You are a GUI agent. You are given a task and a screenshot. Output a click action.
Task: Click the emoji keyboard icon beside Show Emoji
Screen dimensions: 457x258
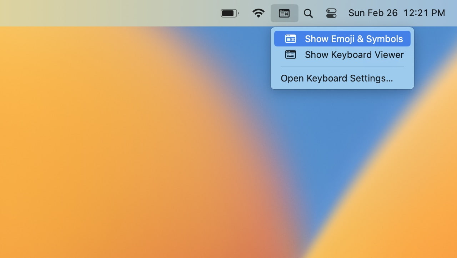291,38
